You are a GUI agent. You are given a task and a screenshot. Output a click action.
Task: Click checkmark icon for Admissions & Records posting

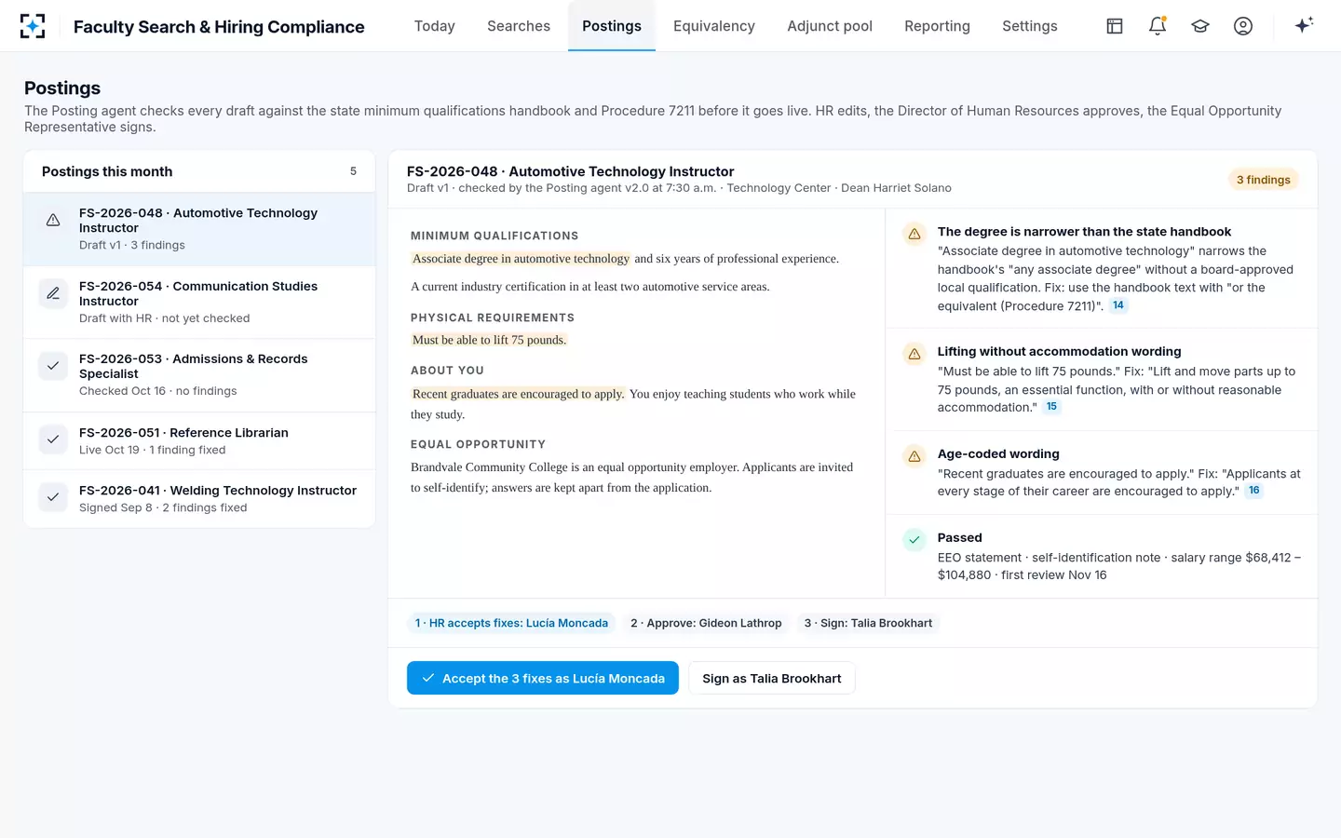(x=53, y=366)
